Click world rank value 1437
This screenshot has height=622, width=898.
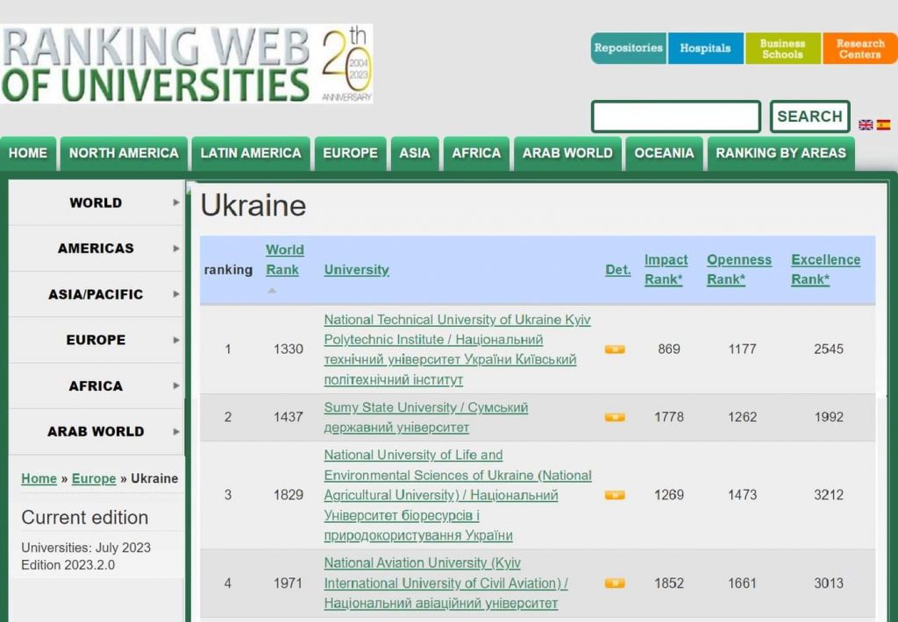click(x=288, y=417)
